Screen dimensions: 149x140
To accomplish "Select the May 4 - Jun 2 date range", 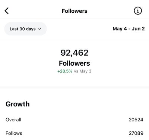I will tap(129, 29).
